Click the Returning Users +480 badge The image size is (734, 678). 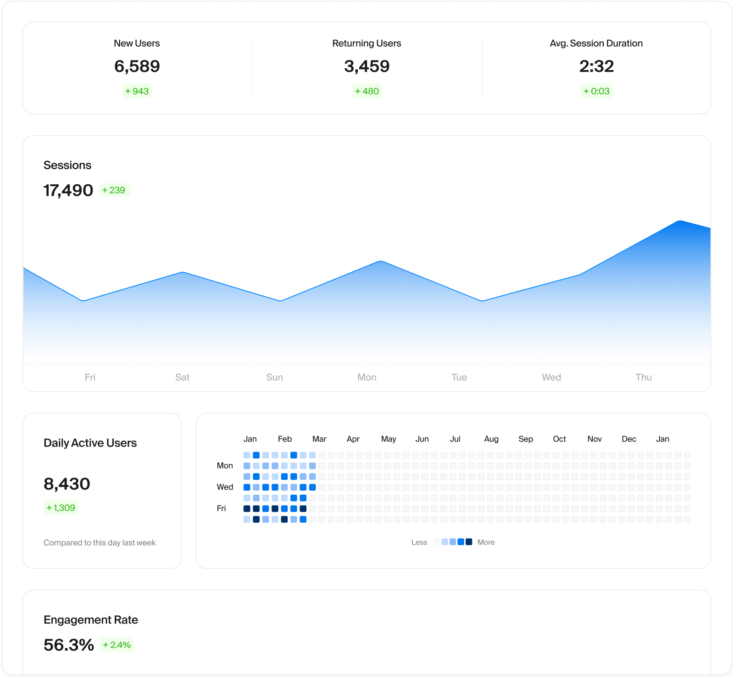[367, 91]
